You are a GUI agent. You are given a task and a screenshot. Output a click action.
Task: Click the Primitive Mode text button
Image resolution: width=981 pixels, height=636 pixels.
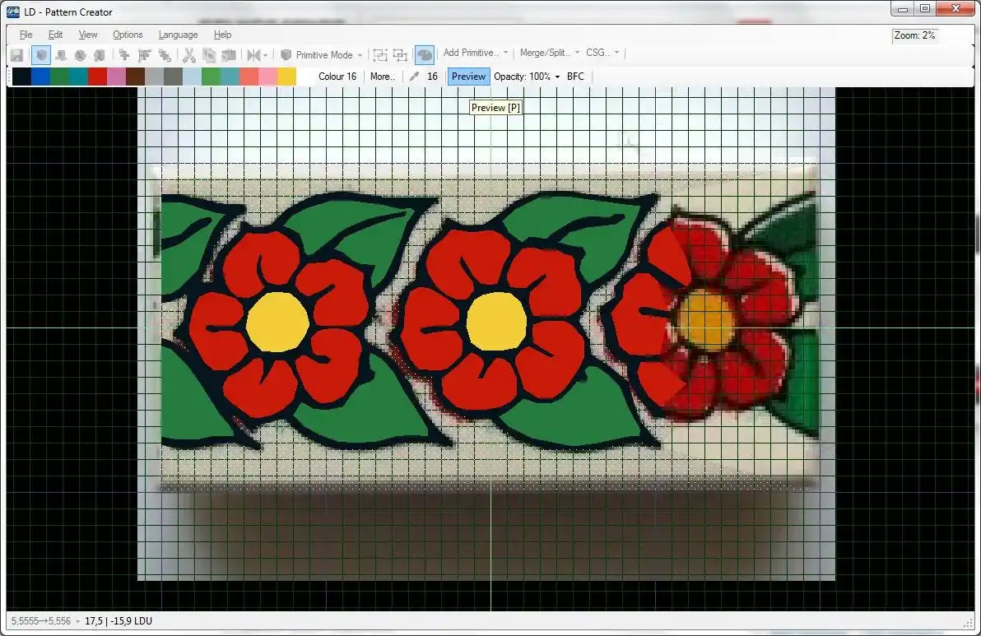click(x=324, y=55)
